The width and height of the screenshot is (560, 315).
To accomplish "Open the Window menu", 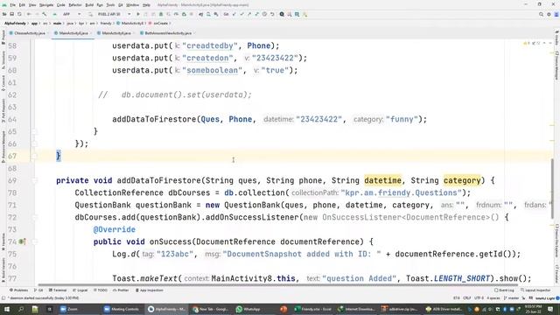I will pyautogui.click(x=132, y=5).
